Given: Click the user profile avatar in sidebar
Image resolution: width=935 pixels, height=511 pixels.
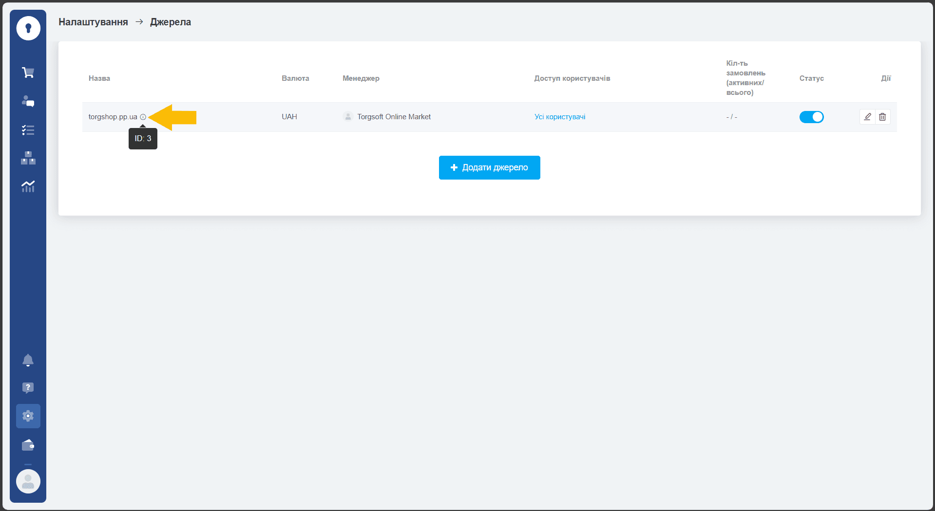Looking at the screenshot, I should pos(28,481).
